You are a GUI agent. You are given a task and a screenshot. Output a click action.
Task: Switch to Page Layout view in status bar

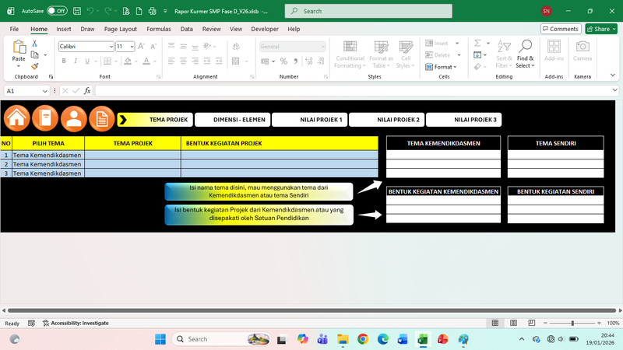pyautogui.click(x=515, y=323)
